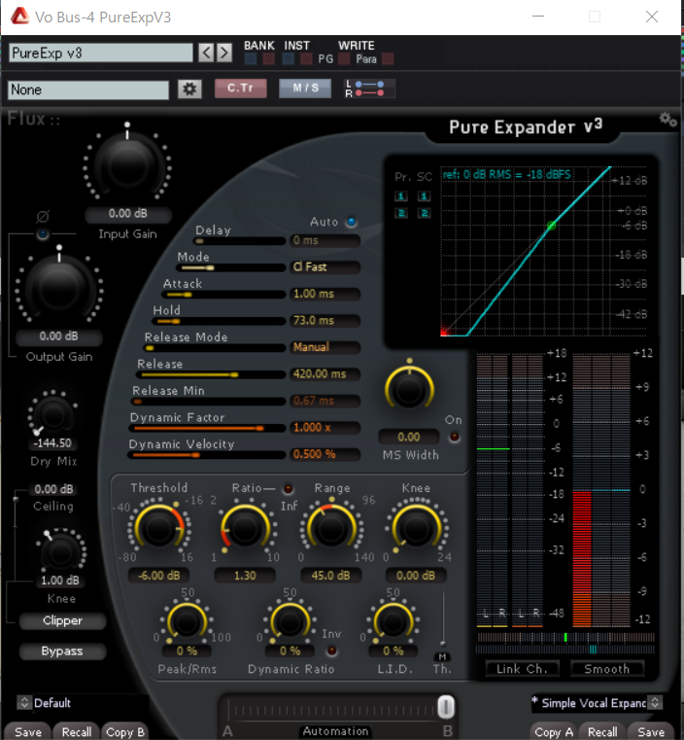Viewport: 684px width, 740px height.
Task: Click the main Knee knob
Action: coord(417,528)
